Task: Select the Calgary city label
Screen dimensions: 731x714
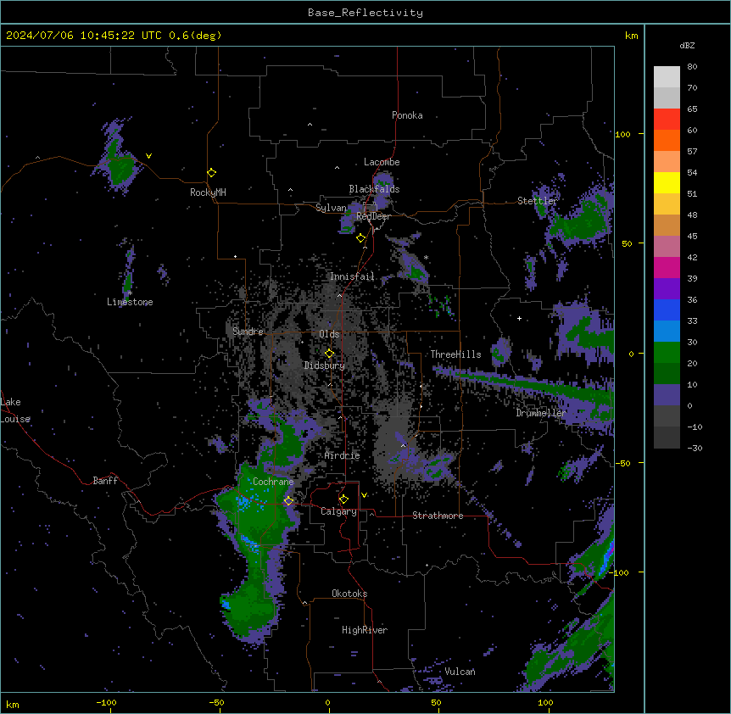Action: click(x=339, y=511)
